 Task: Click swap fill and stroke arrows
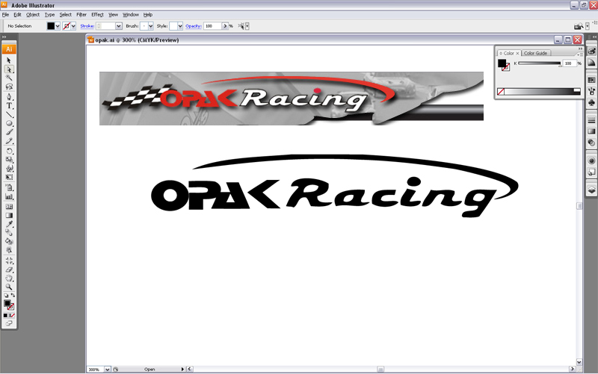click(x=13, y=295)
